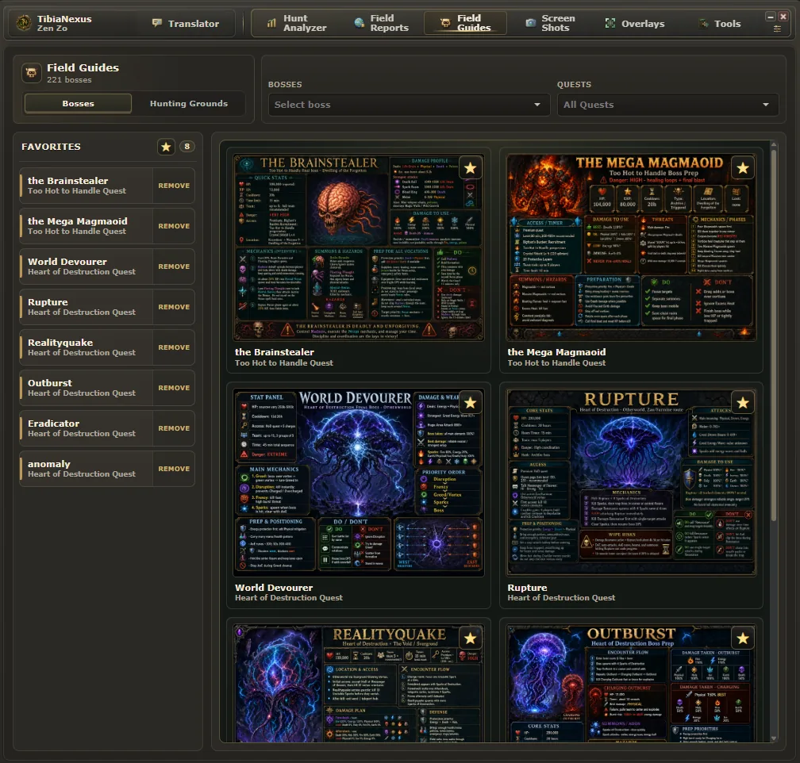Toggle favorite star on Rupture card
The height and width of the screenshot is (763, 800).
[x=743, y=403]
